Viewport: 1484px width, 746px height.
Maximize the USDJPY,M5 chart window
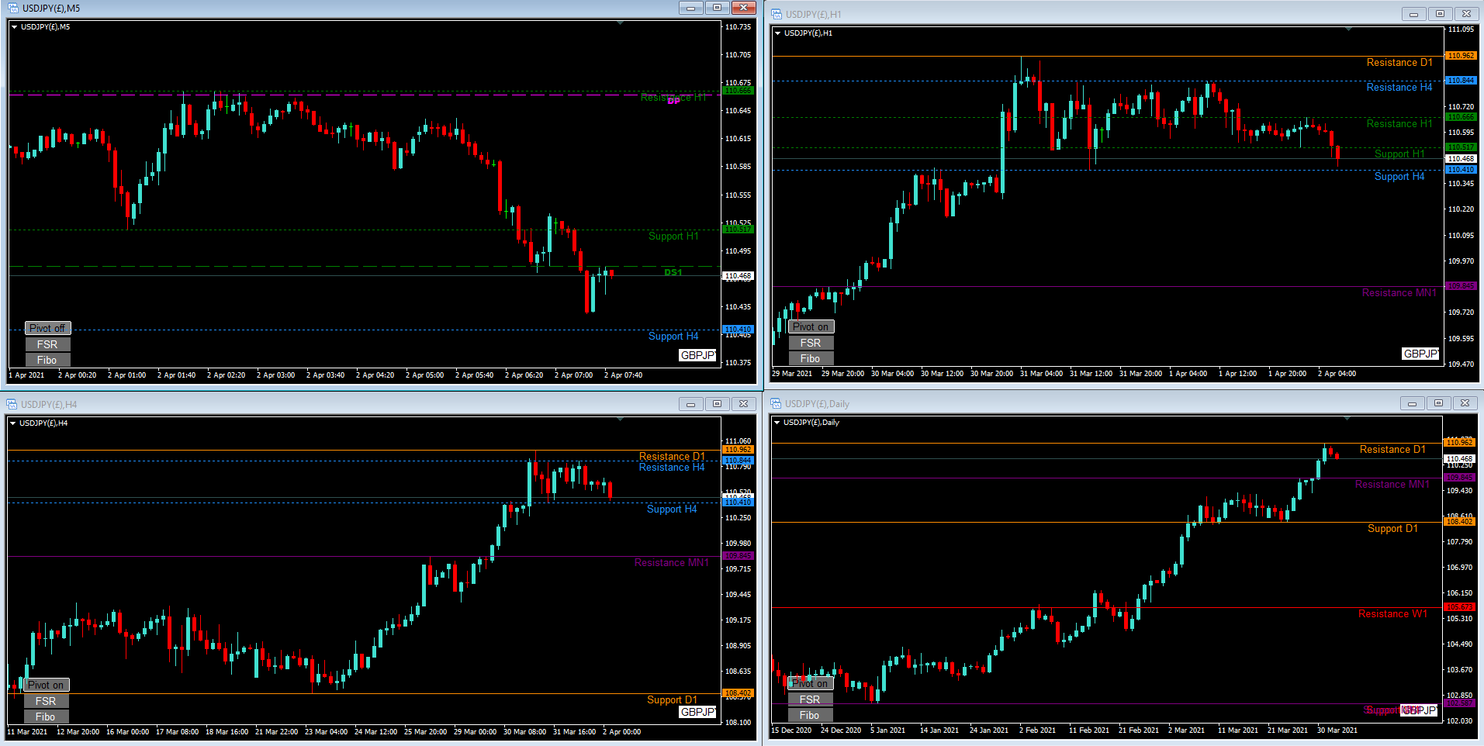717,8
